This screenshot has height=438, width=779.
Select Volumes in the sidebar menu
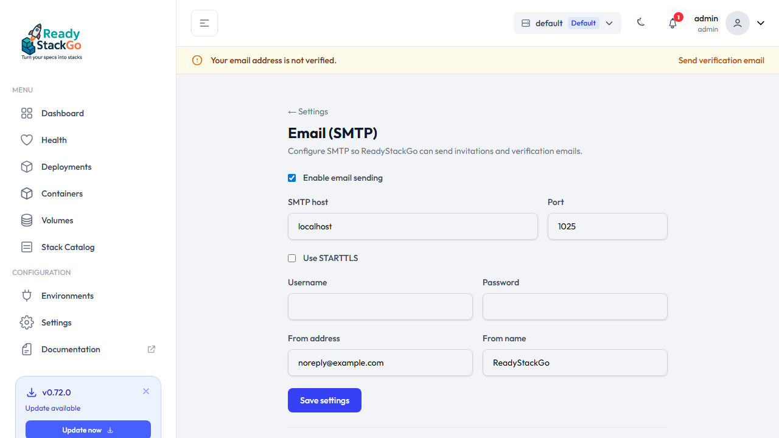(x=88, y=220)
